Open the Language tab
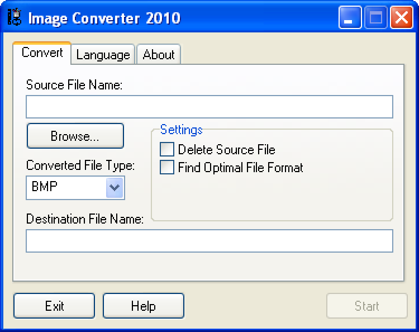 click(103, 55)
